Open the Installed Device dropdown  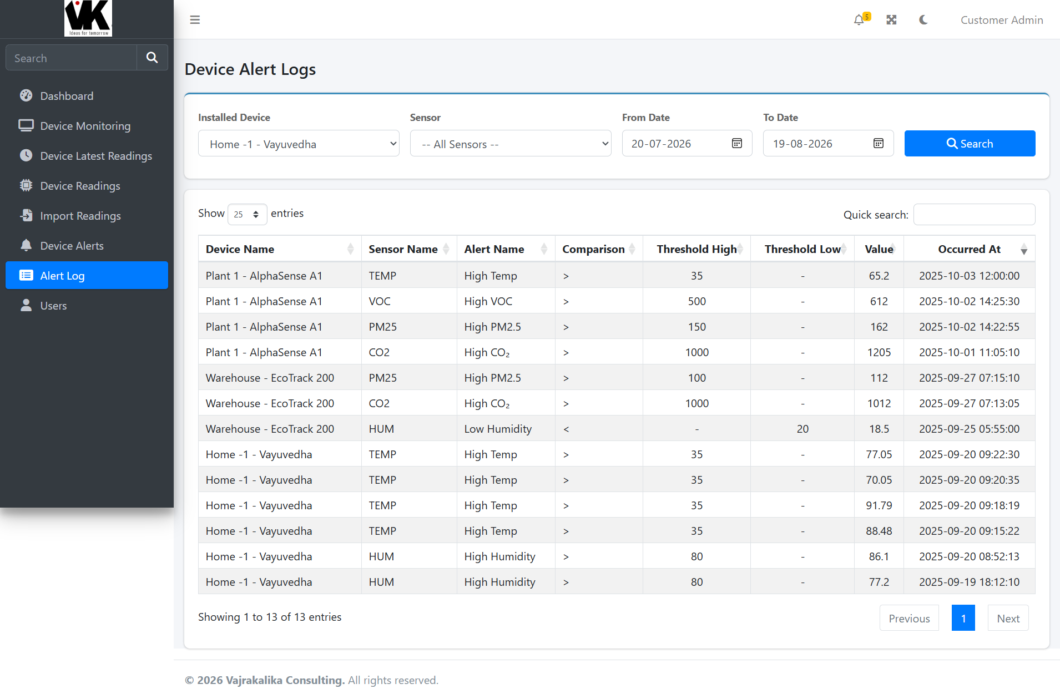pos(299,144)
